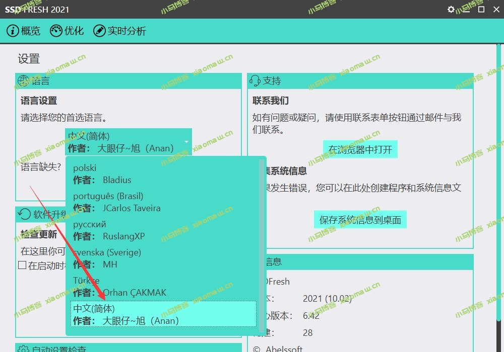Screen dimensions: 504x352
Task: Pick svenska (Sverige) from the dropdown list
Action: point(163,258)
